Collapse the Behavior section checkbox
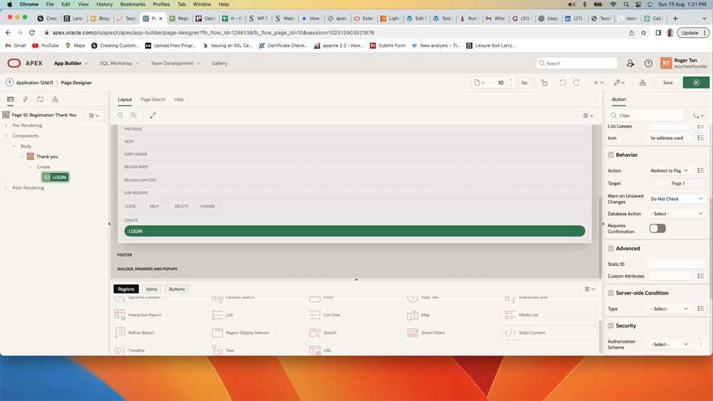Image resolution: width=713 pixels, height=401 pixels. (x=611, y=155)
